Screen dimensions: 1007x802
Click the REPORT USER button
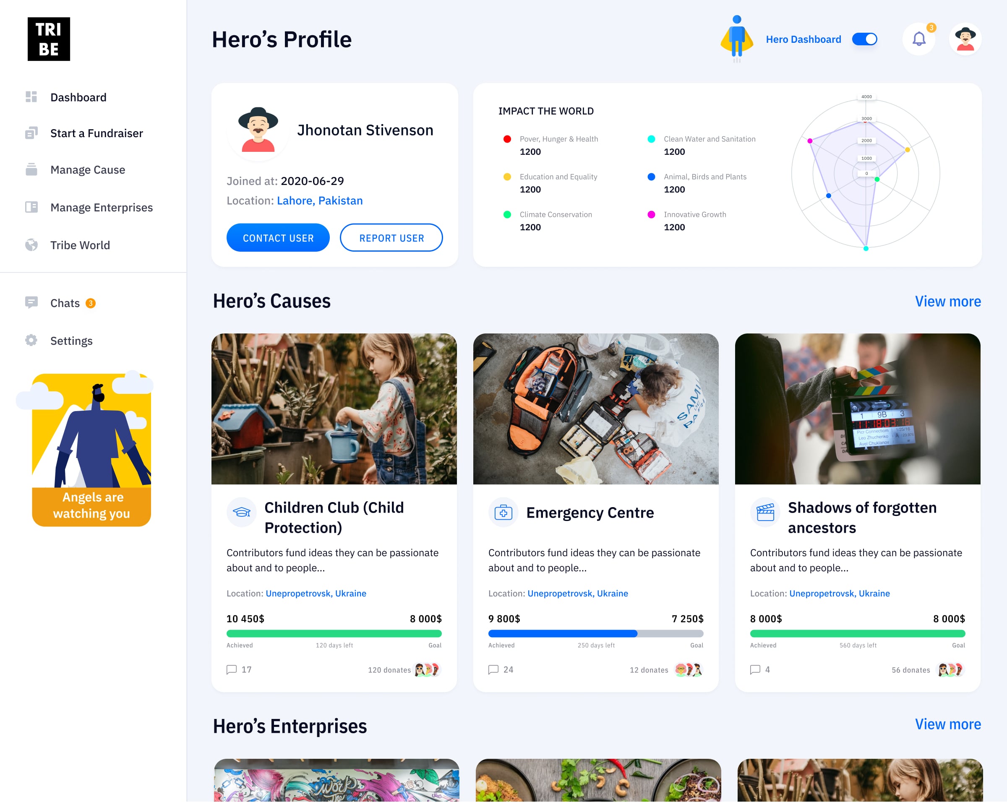point(391,237)
